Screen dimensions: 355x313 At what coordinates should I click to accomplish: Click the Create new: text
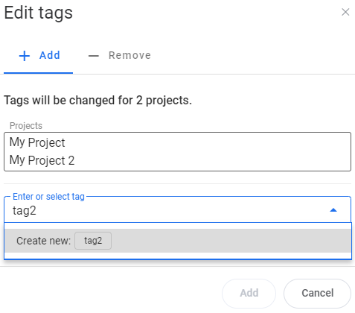[x=44, y=241]
